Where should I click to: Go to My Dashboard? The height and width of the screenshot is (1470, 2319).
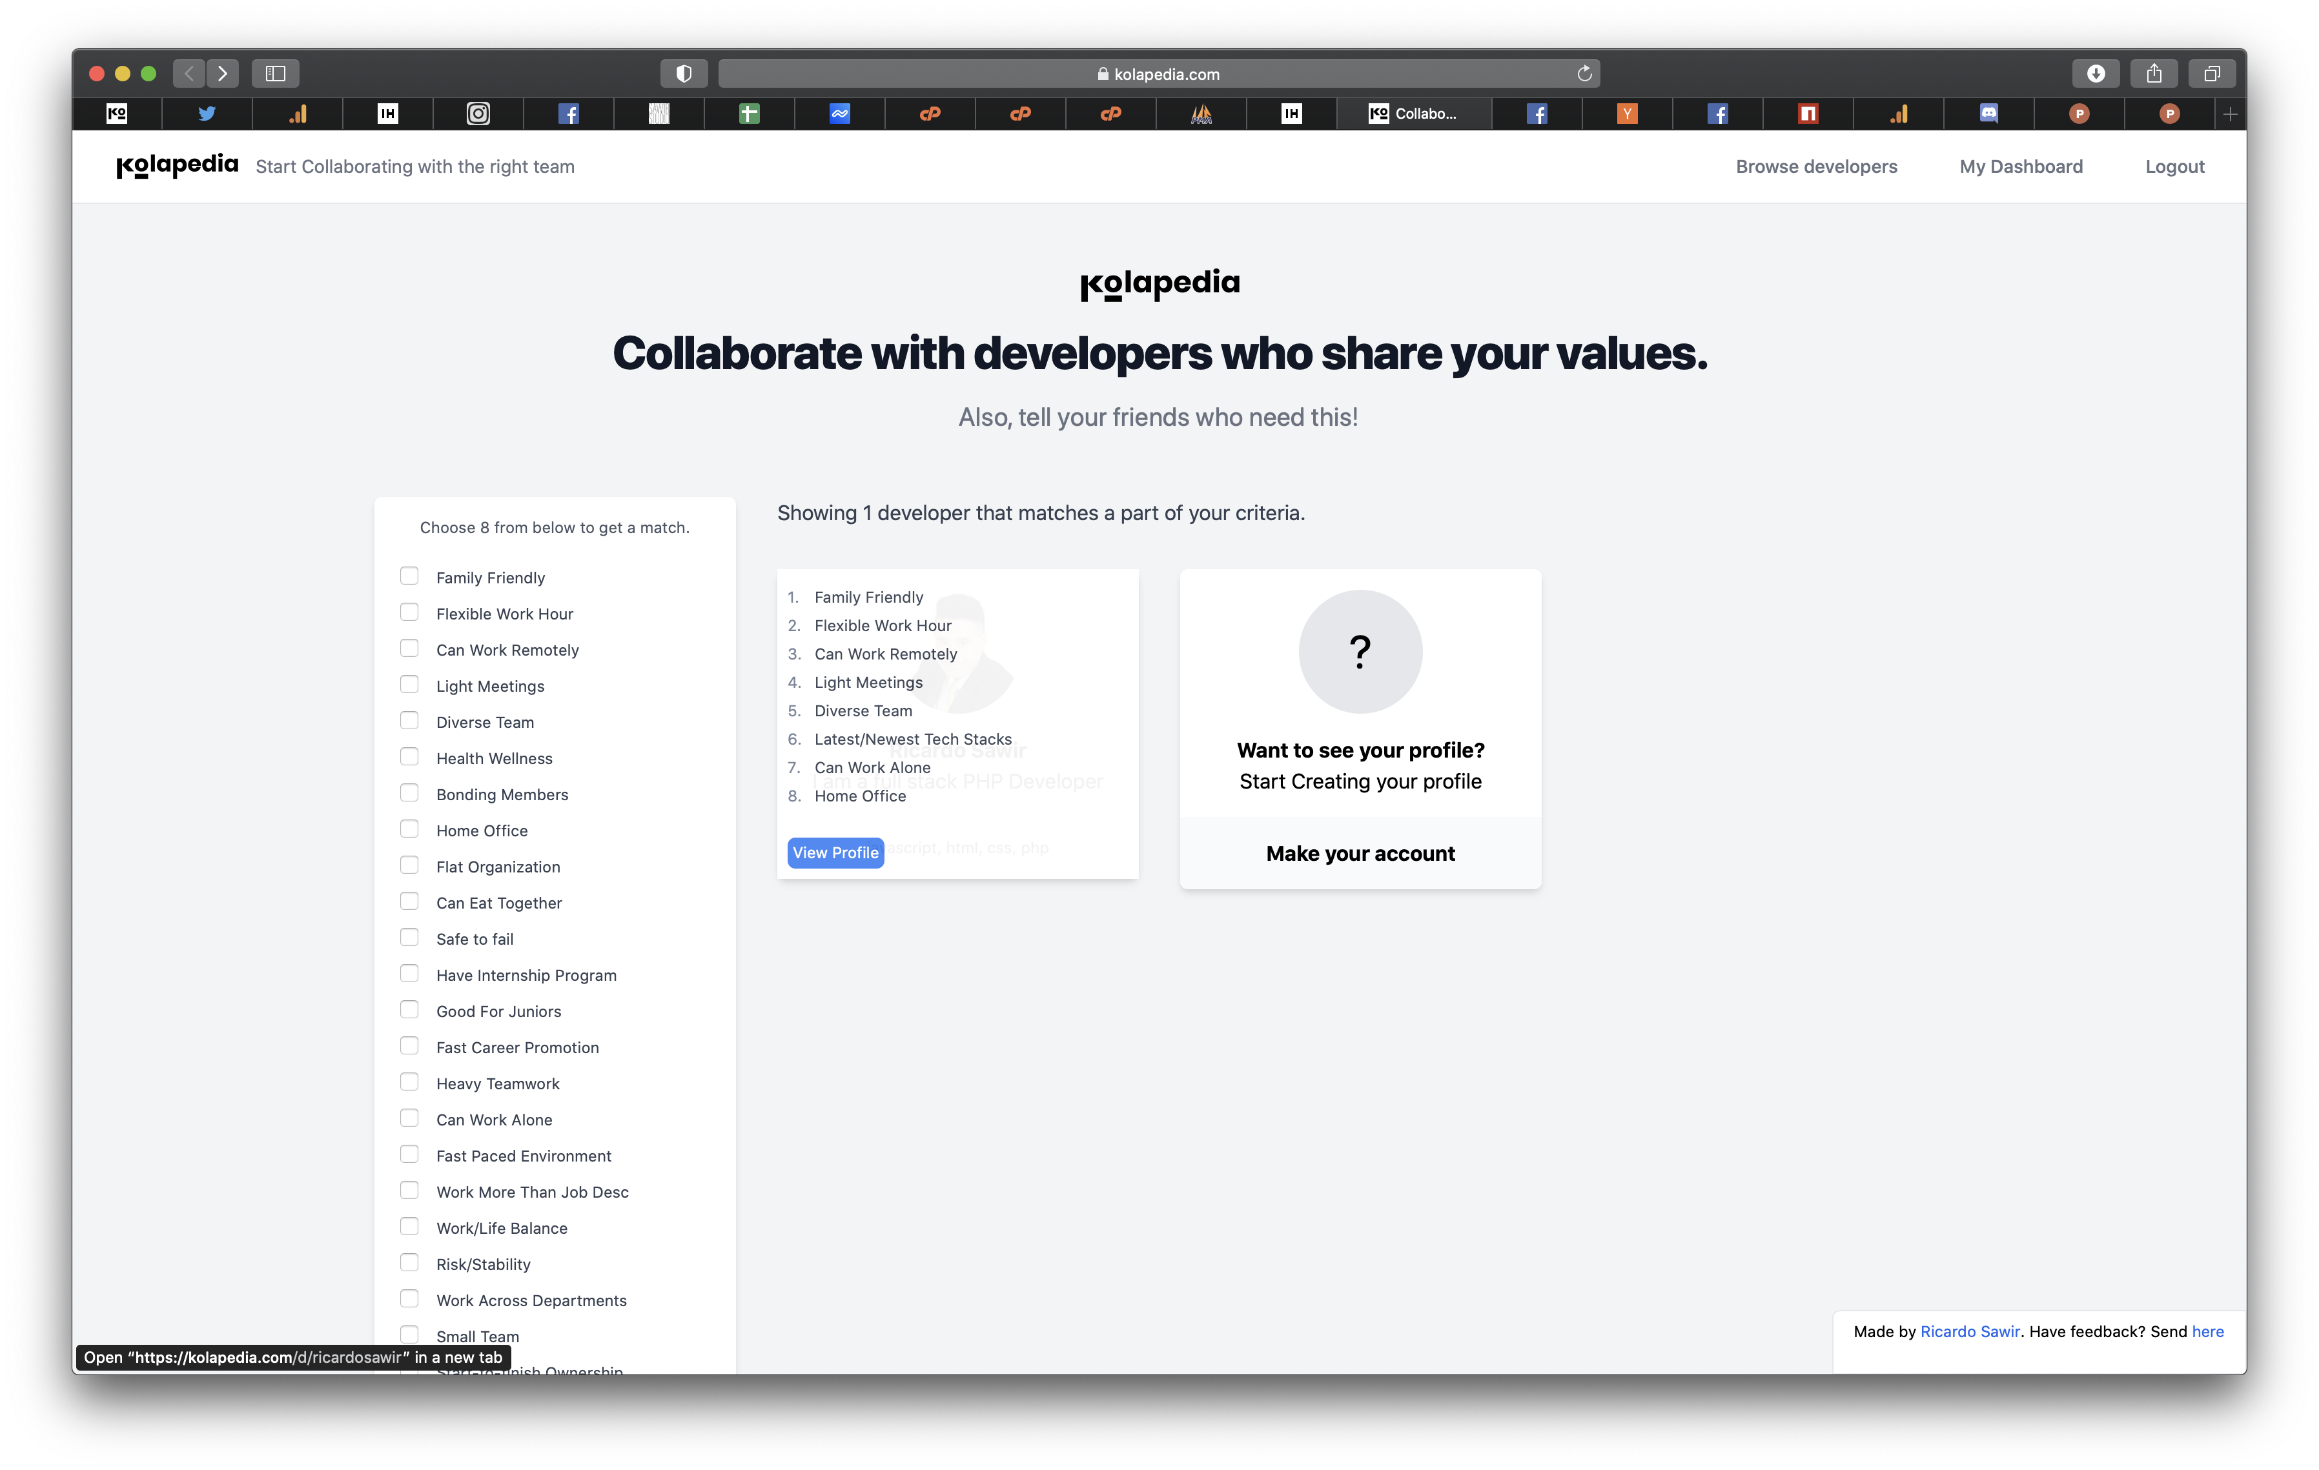coord(2021,166)
